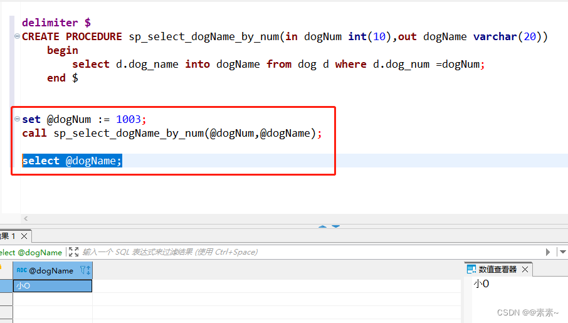The height and width of the screenshot is (323, 568).
Task: Click the call sp_select_dogName_by_num line
Action: point(172,134)
